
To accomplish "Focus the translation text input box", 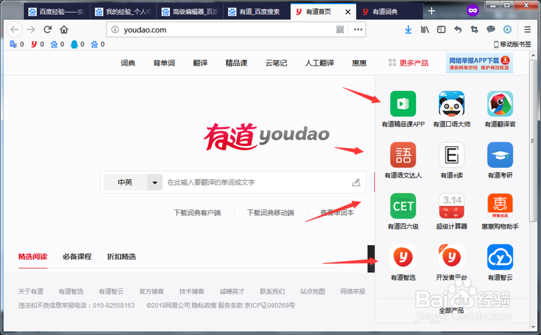I will pos(257,182).
